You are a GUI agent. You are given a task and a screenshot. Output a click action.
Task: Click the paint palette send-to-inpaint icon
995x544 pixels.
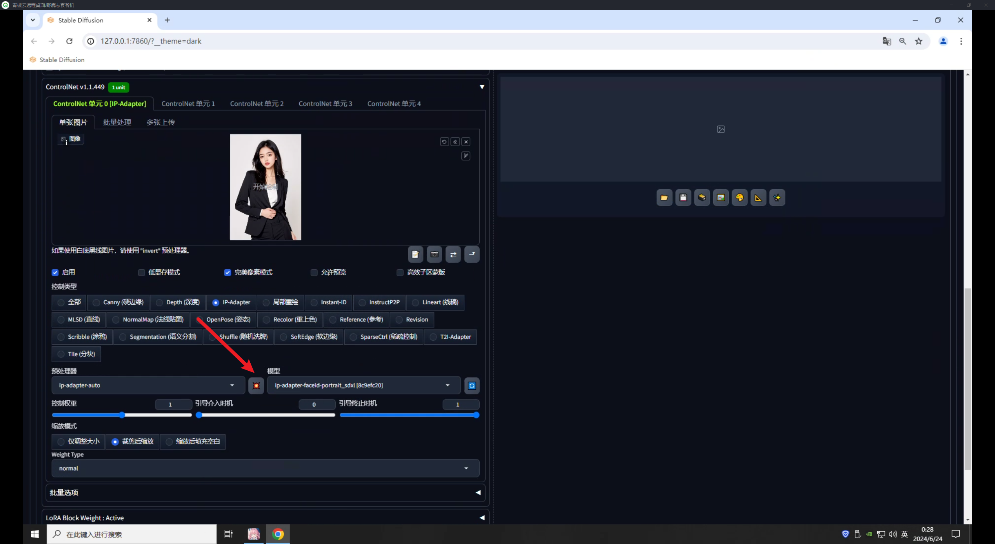(x=739, y=198)
